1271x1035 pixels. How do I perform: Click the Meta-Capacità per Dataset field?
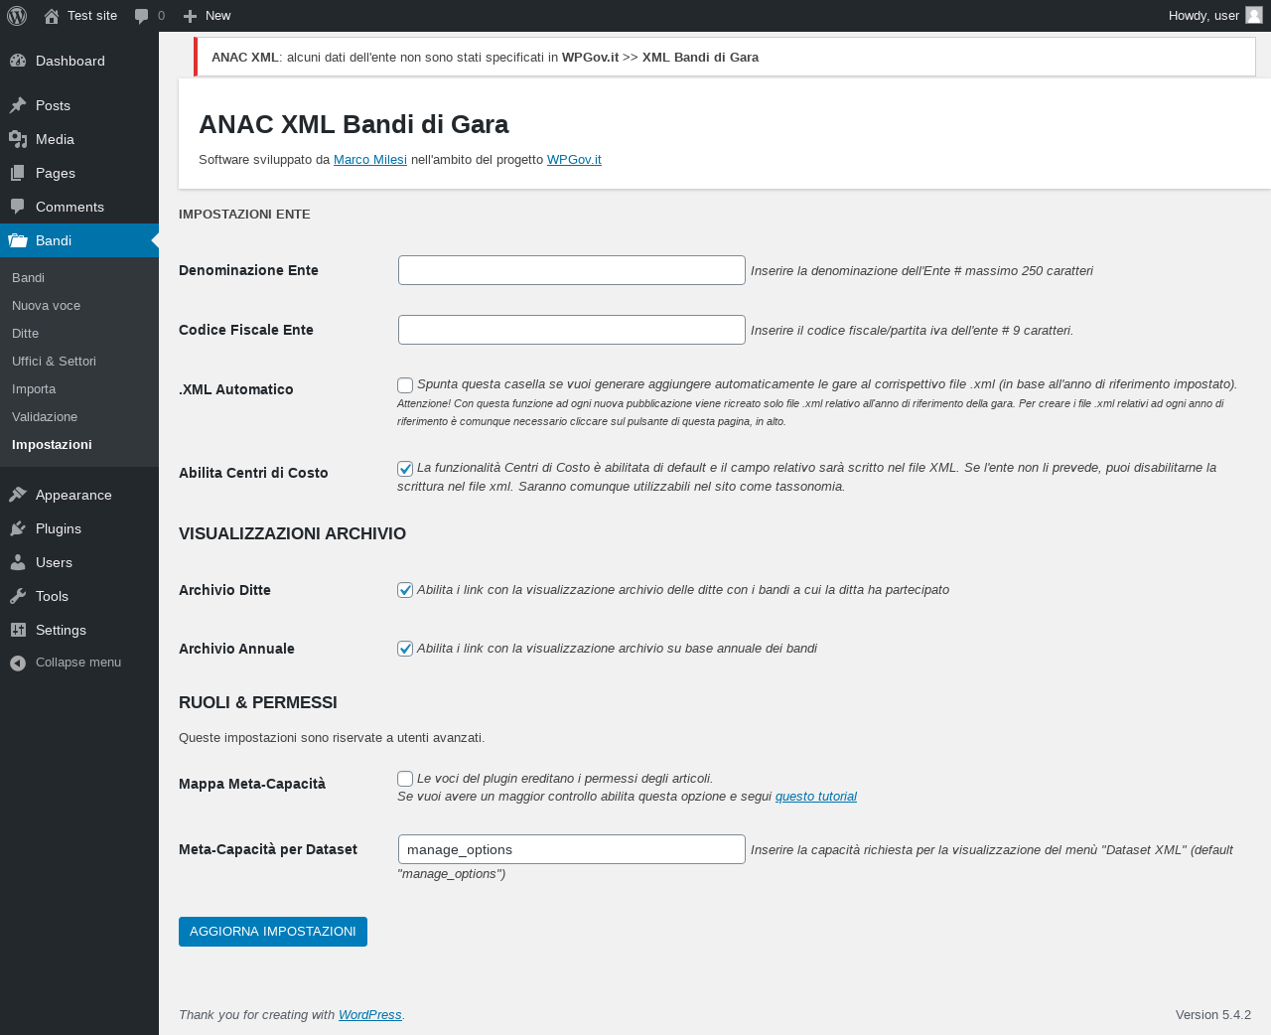[572, 849]
